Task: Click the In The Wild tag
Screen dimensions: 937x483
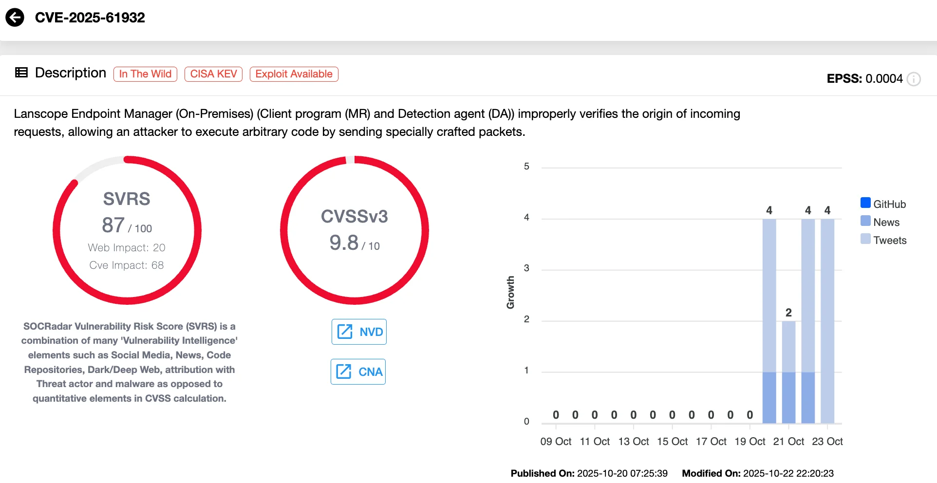Action: tap(145, 74)
